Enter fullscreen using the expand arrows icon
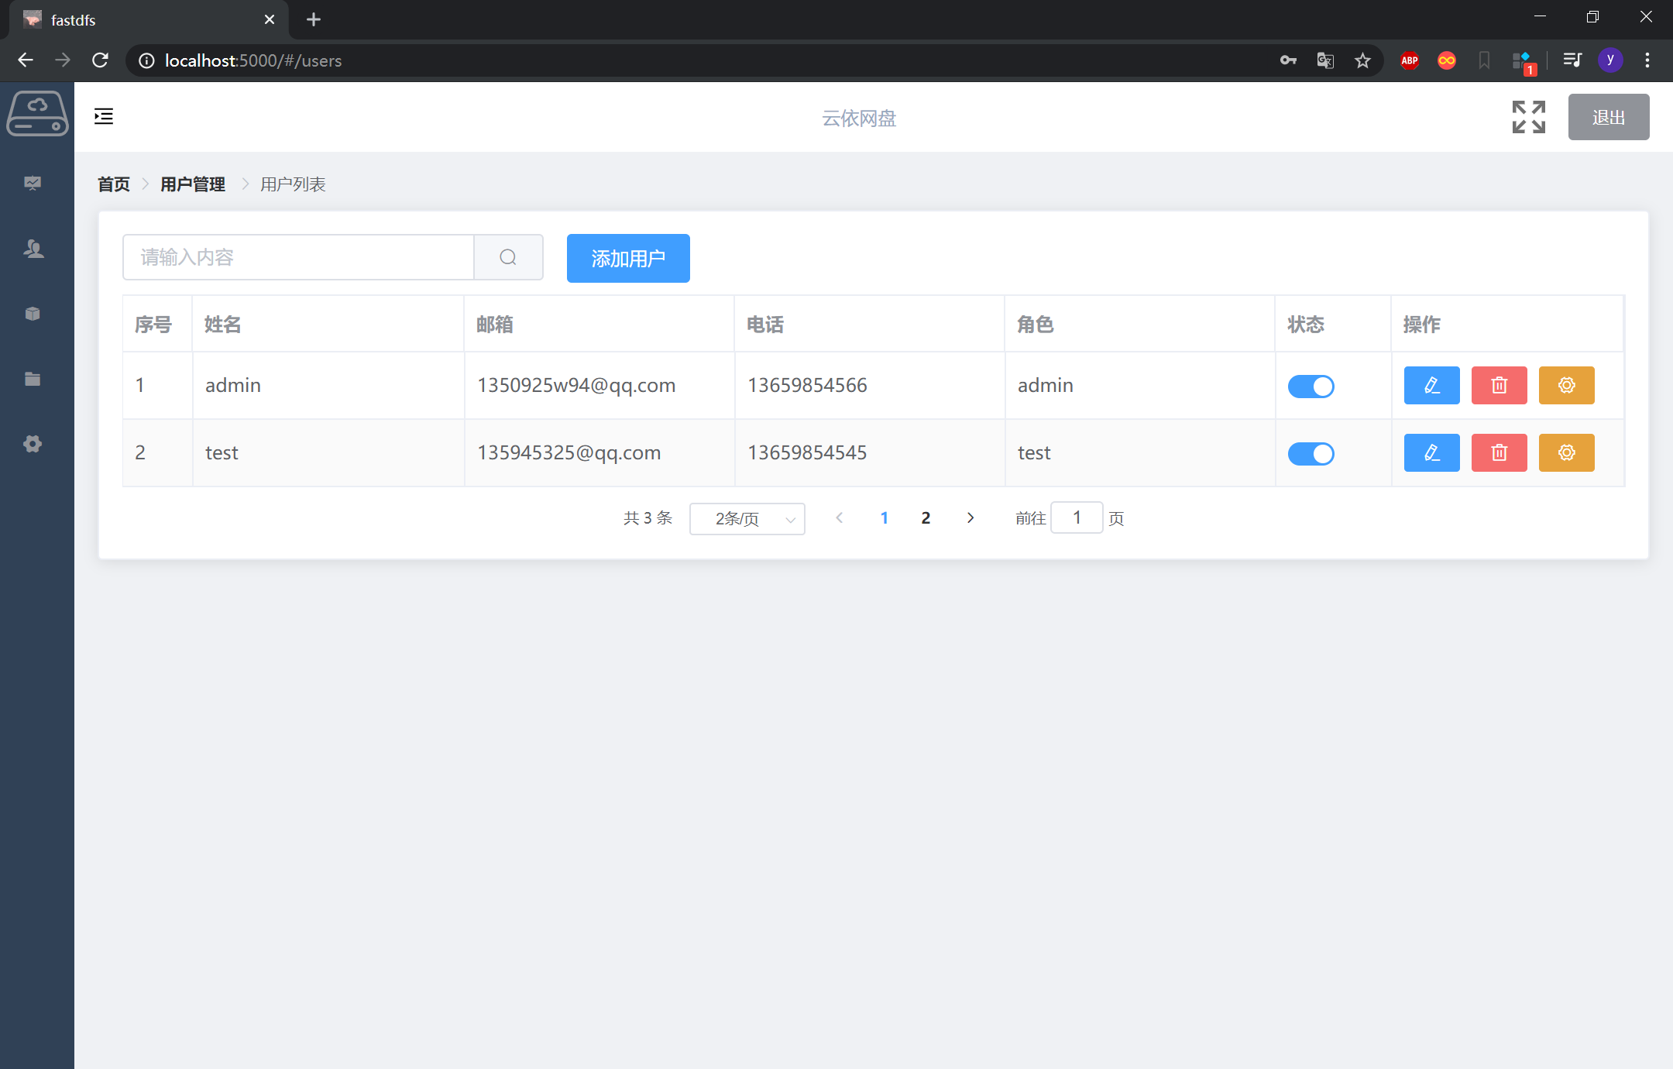The width and height of the screenshot is (1673, 1069). coord(1528,117)
